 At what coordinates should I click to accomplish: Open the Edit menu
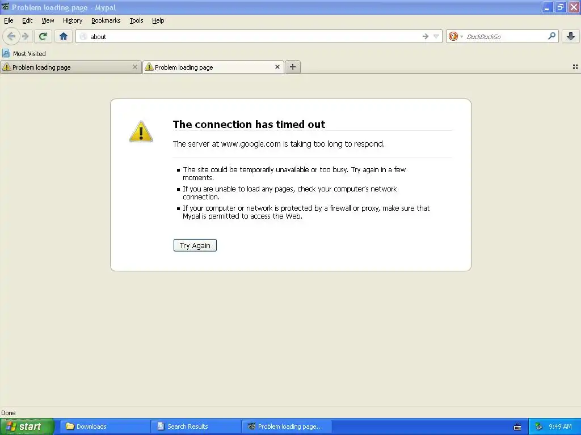click(x=27, y=20)
